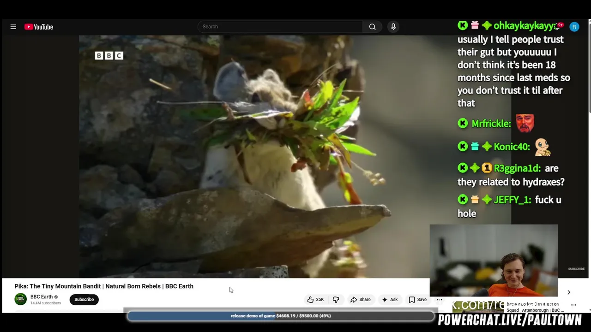Click chat username Mrfrickle
This screenshot has width=591, height=332.
[x=491, y=124]
